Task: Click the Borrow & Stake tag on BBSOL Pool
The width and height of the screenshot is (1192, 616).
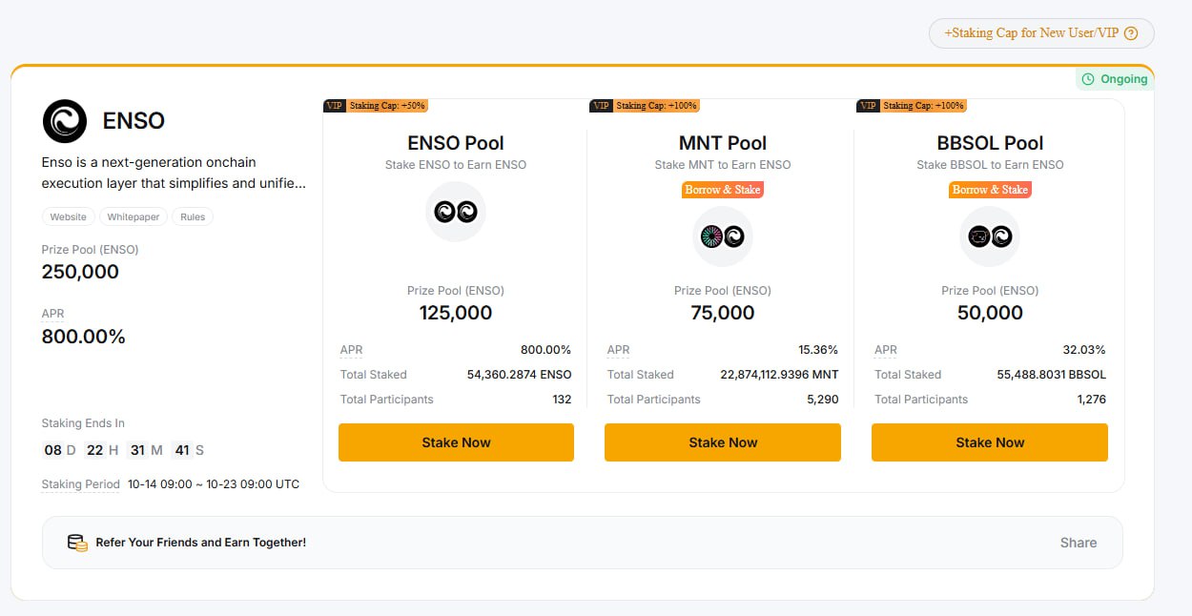Action: 990,190
